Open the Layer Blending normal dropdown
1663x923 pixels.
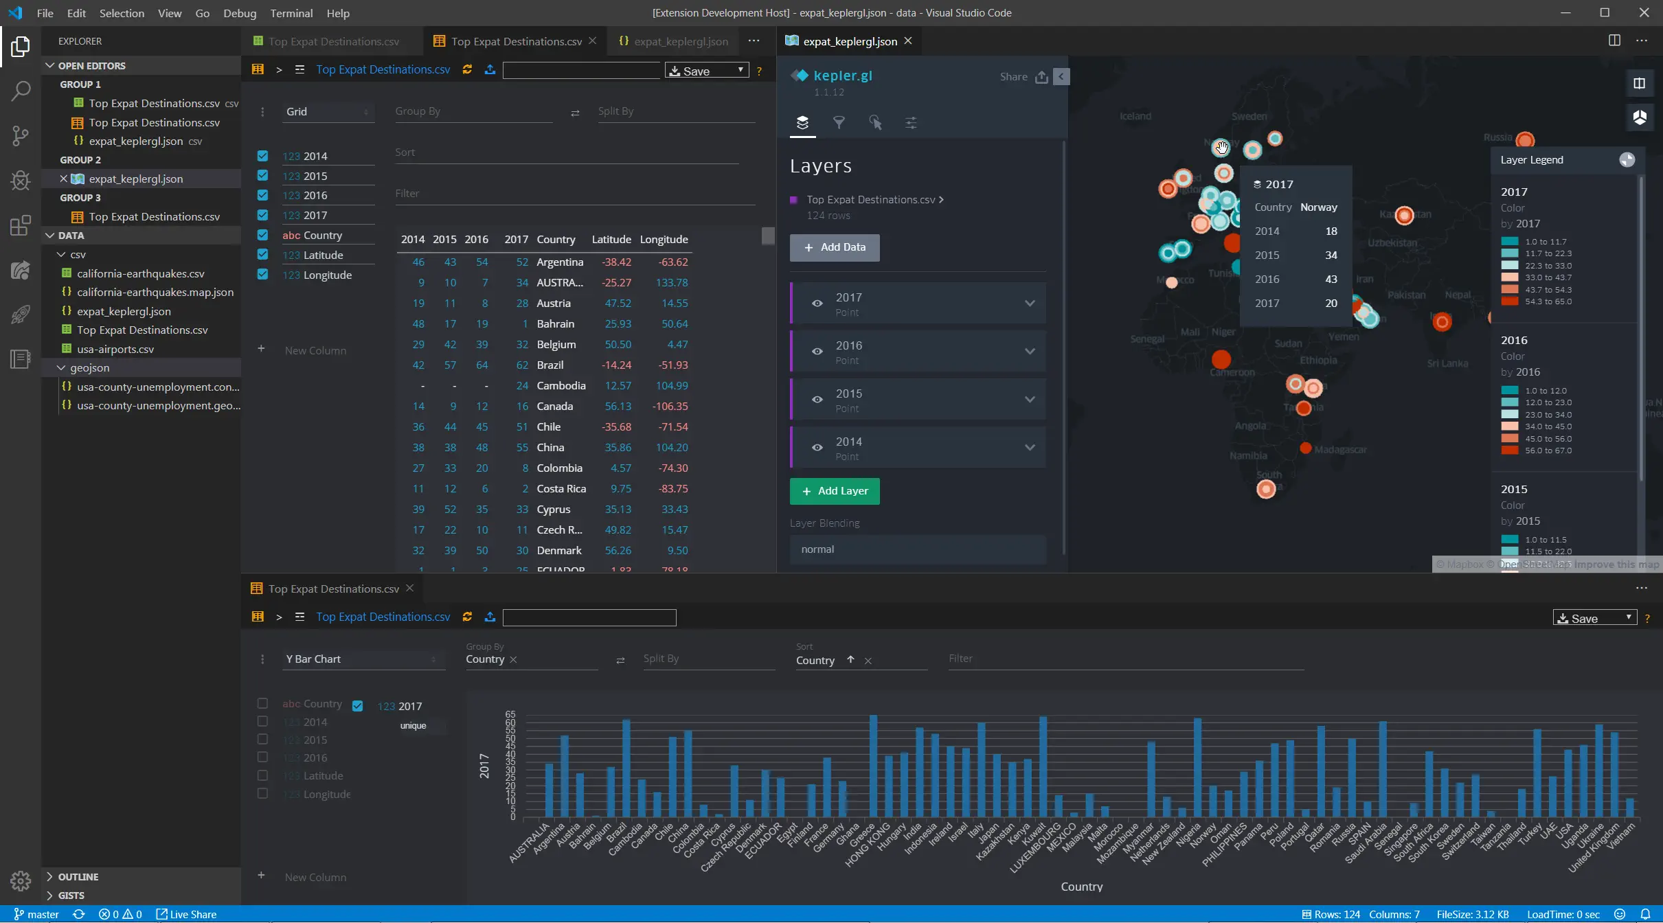tap(918, 549)
